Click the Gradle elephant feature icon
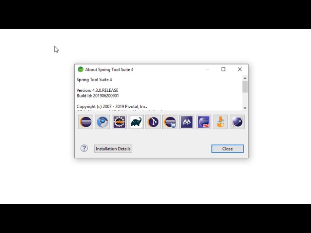Image resolution: width=311 pixels, height=233 pixels. 136,122
